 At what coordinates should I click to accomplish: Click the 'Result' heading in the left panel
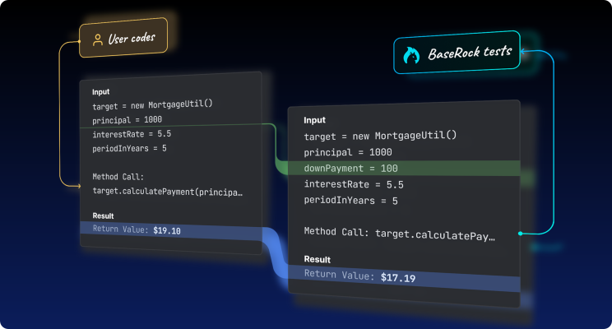click(x=103, y=215)
